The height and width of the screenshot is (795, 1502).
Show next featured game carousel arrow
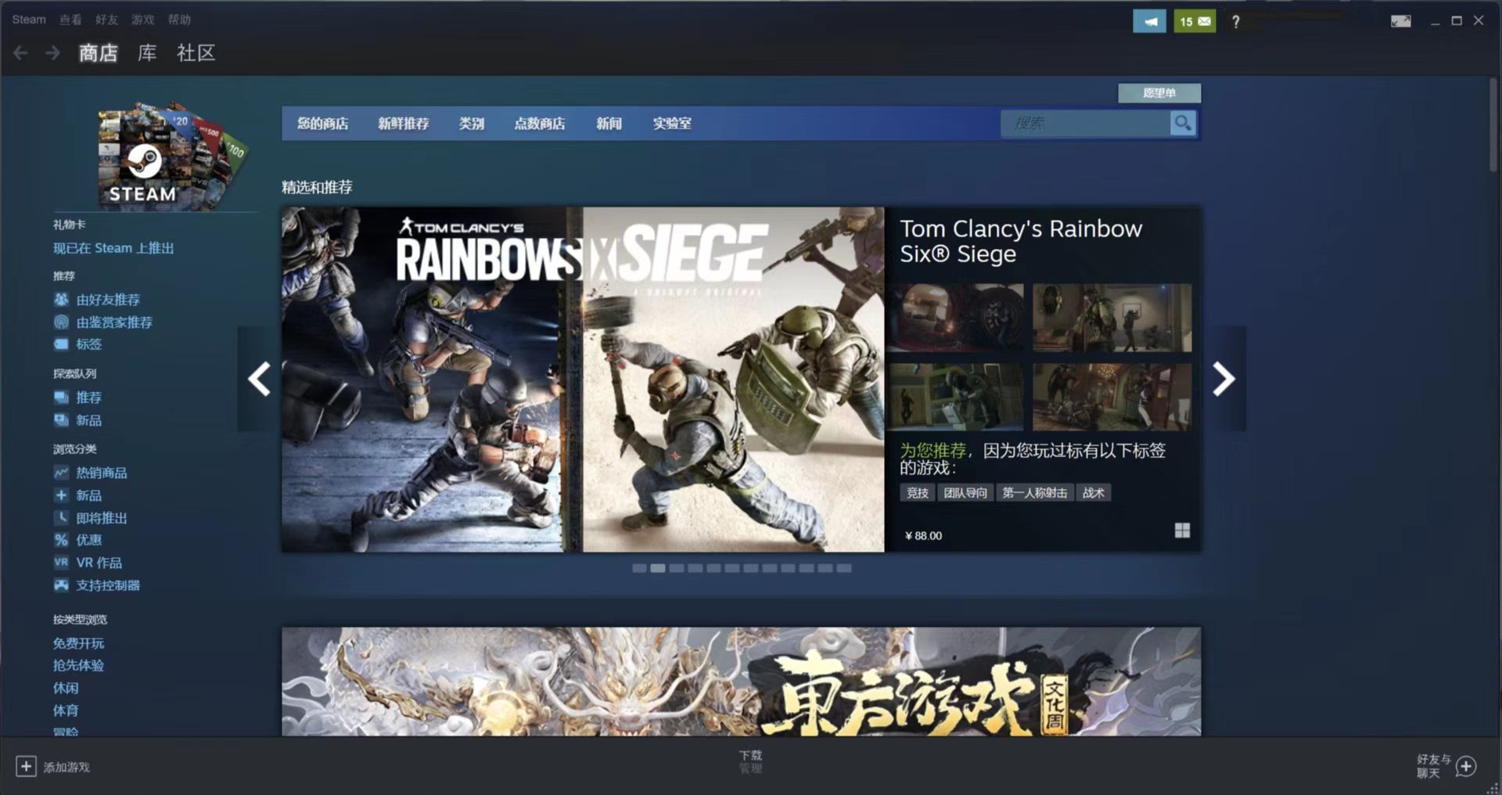[1224, 379]
